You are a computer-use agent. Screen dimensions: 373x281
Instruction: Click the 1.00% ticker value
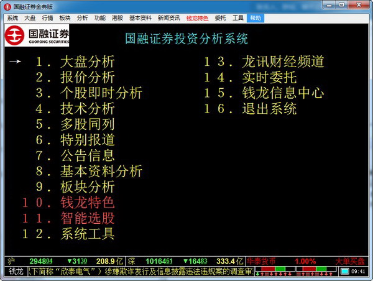click(305, 262)
